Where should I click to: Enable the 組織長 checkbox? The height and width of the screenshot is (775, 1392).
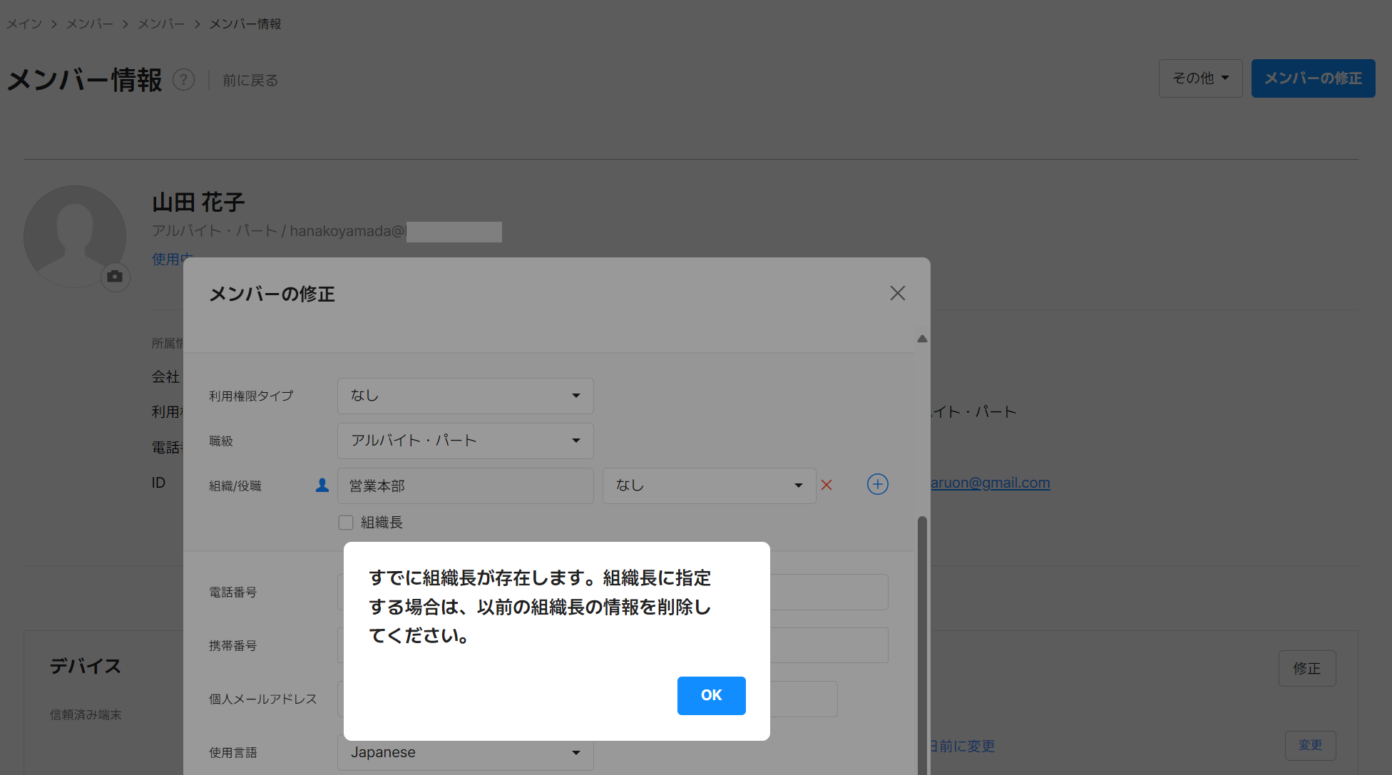point(346,522)
